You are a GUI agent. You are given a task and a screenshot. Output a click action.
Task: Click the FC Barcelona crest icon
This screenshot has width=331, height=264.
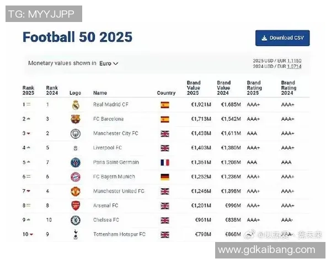click(76, 119)
